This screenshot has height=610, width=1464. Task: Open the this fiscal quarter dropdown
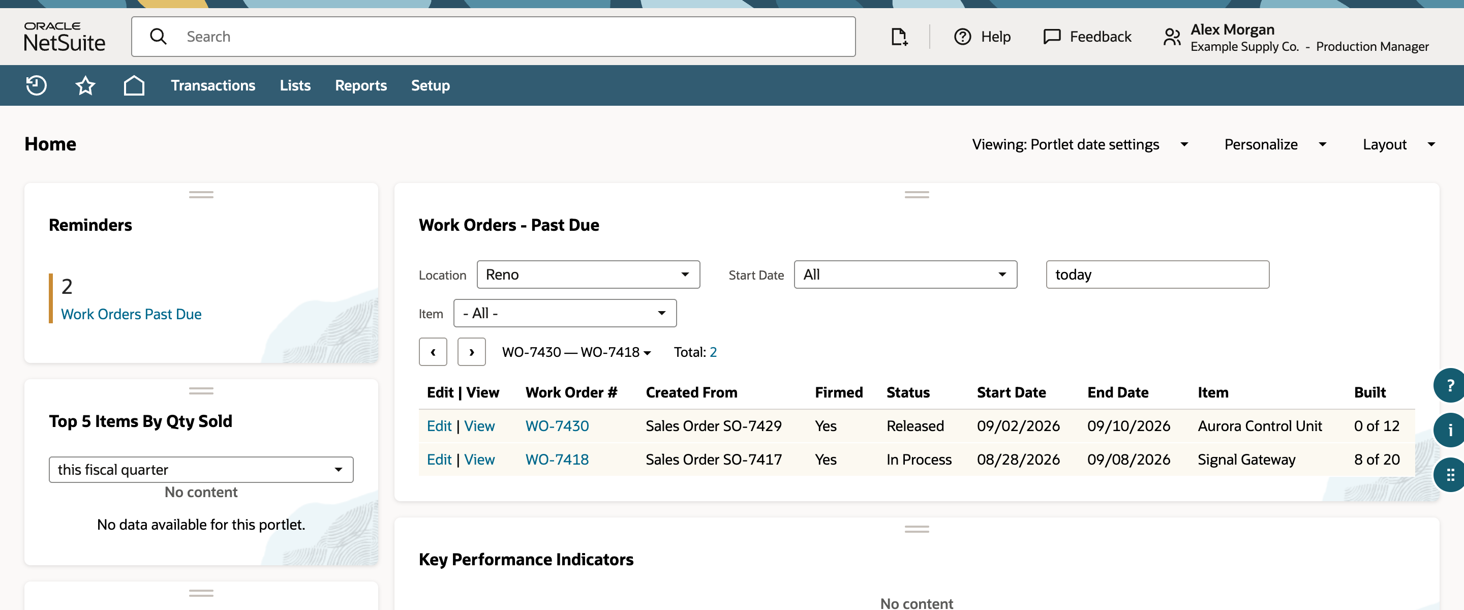click(x=201, y=470)
